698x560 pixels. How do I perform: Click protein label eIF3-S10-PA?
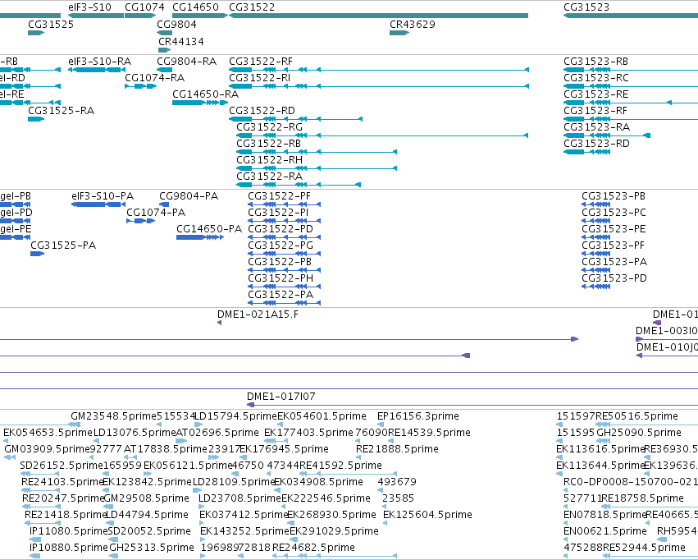tap(103, 196)
